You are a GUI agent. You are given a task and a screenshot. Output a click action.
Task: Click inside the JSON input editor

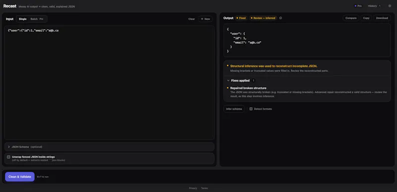[109, 82]
